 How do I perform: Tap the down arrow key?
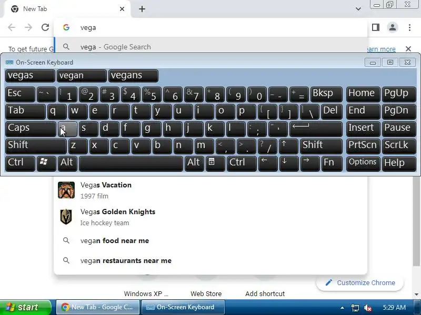click(x=288, y=163)
